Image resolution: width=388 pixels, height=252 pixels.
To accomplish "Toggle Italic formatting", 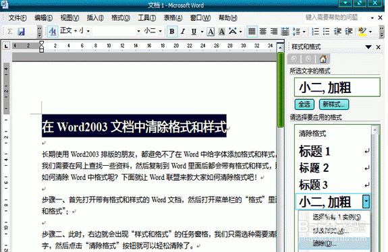I will tap(183, 32).
